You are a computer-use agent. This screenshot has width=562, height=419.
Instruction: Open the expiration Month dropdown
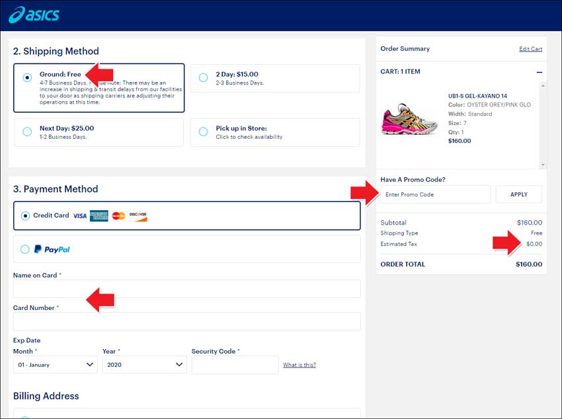[x=55, y=365]
